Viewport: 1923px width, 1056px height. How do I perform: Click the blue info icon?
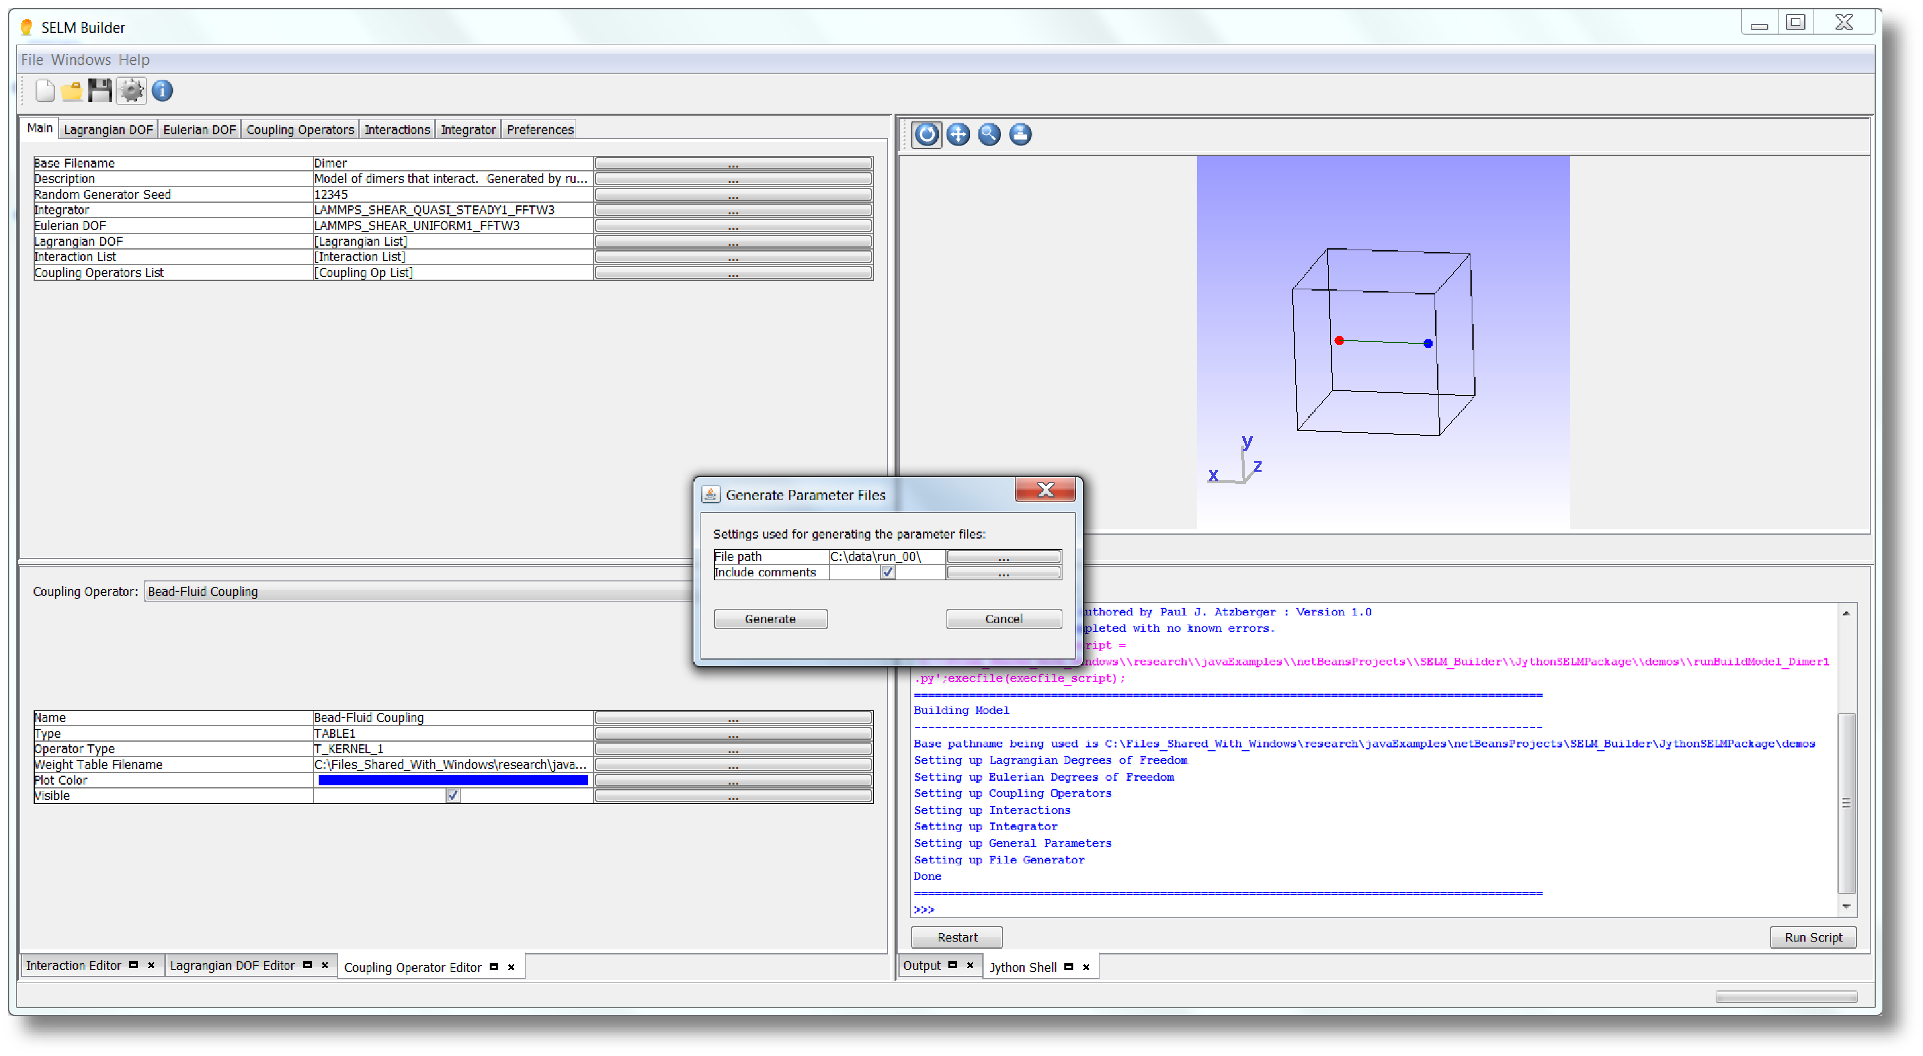(162, 90)
